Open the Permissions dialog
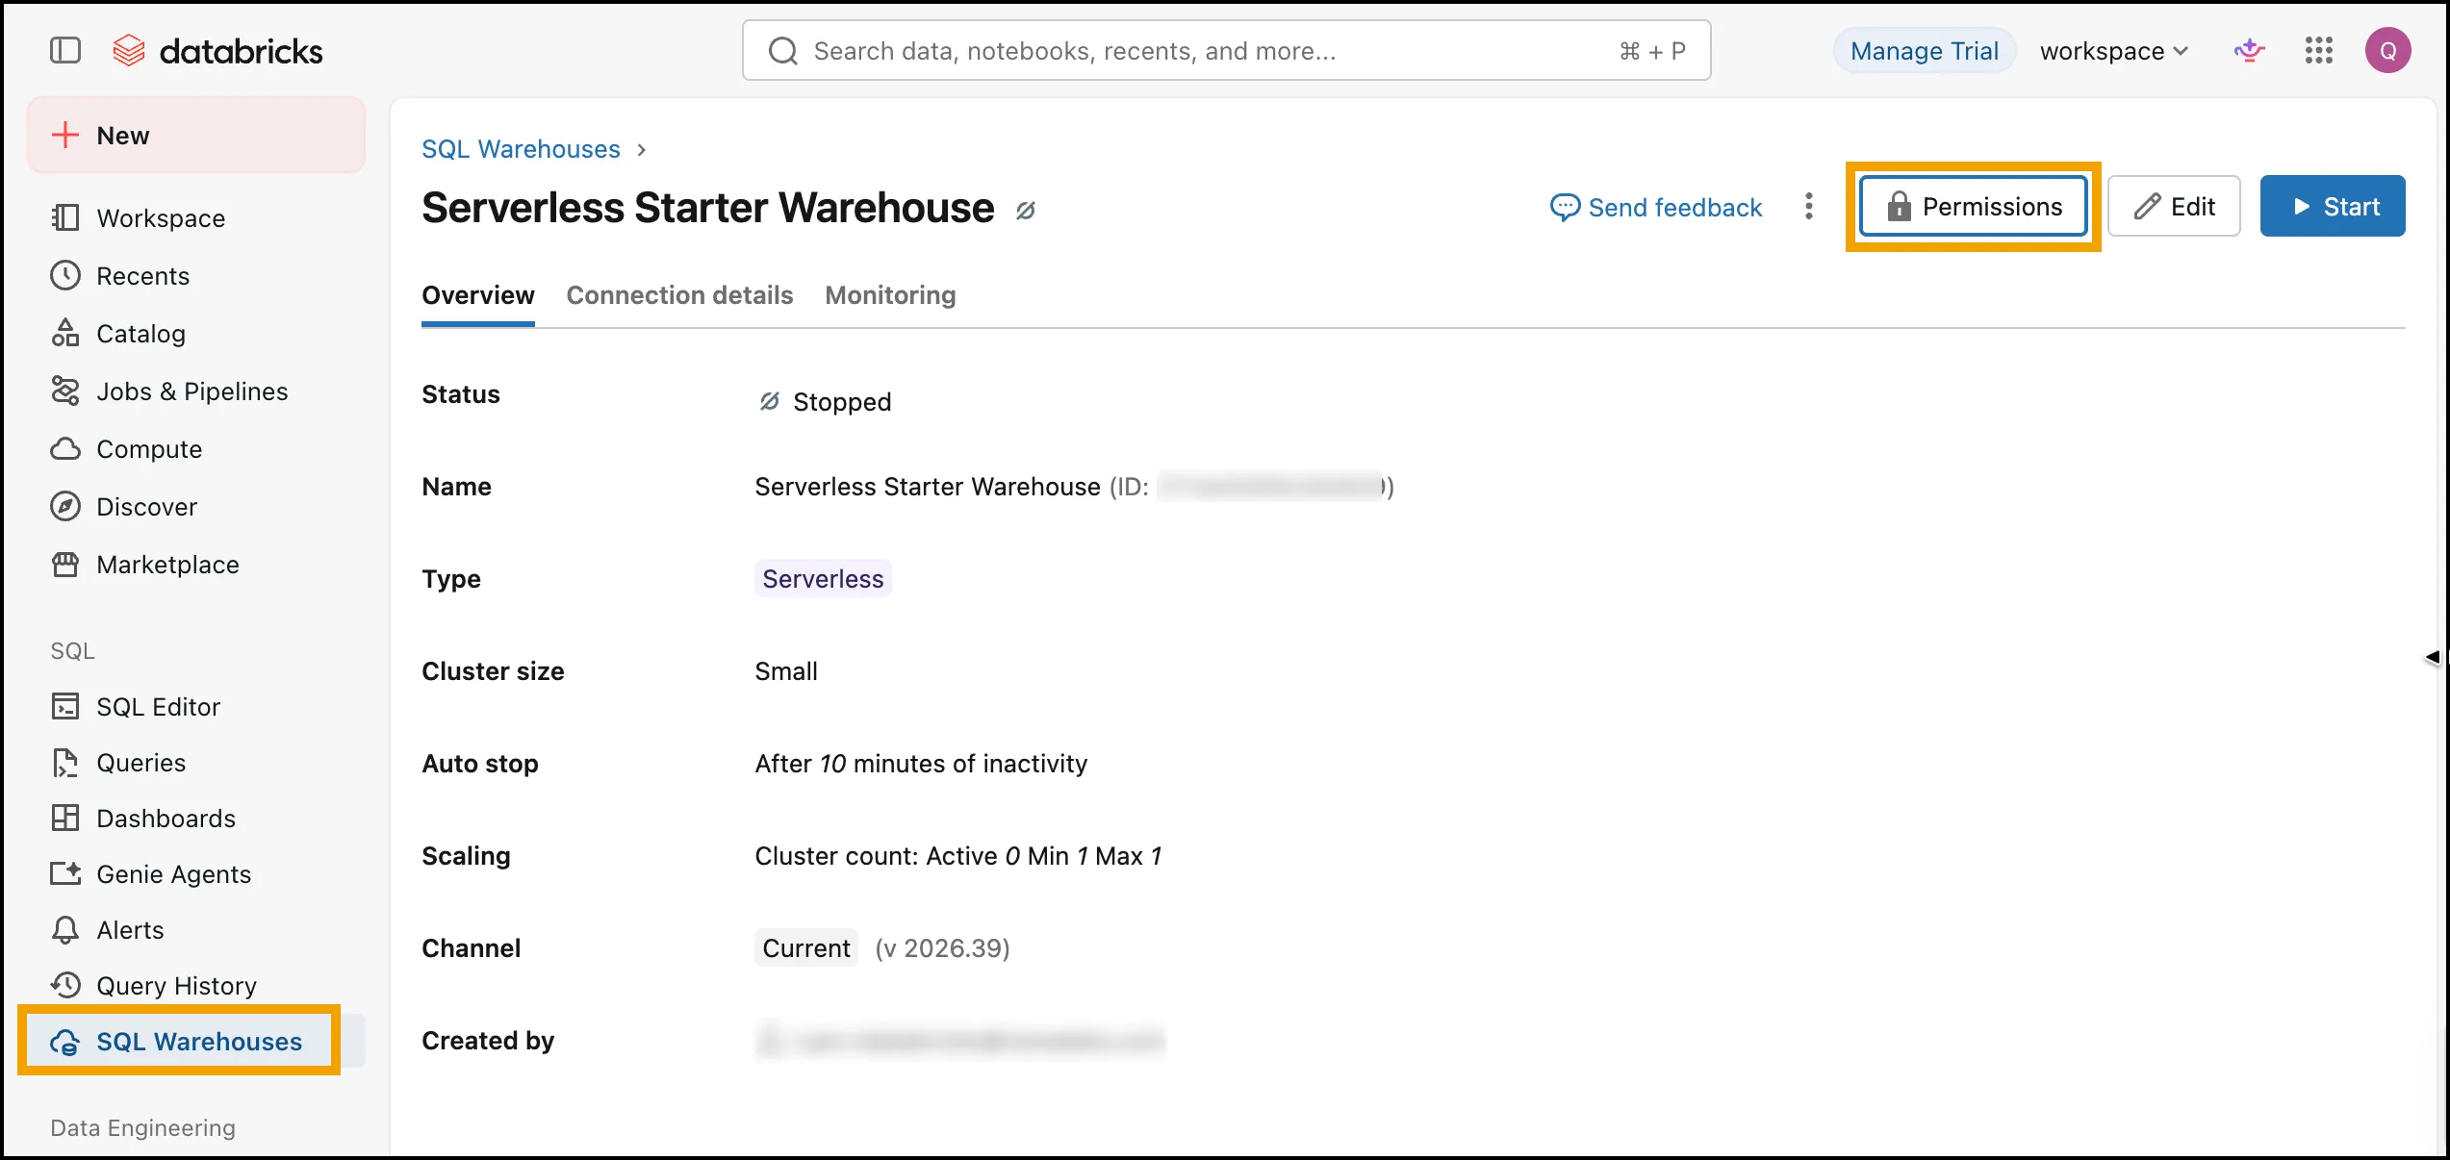 coord(1974,206)
